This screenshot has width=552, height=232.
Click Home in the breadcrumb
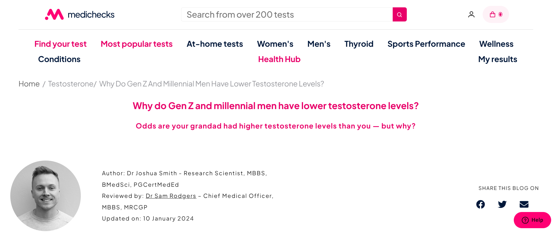tap(29, 84)
